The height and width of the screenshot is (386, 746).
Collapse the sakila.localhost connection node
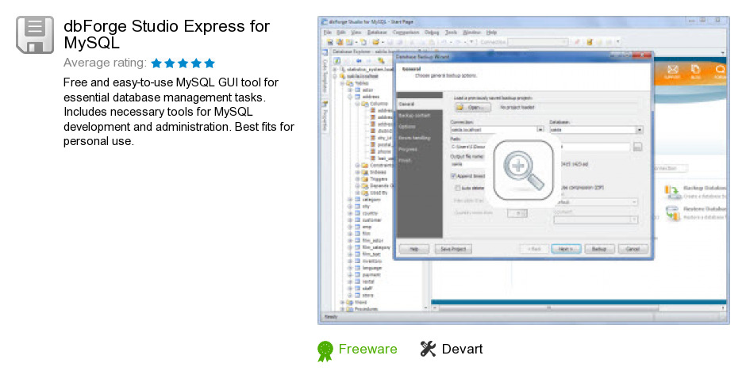[x=335, y=76]
